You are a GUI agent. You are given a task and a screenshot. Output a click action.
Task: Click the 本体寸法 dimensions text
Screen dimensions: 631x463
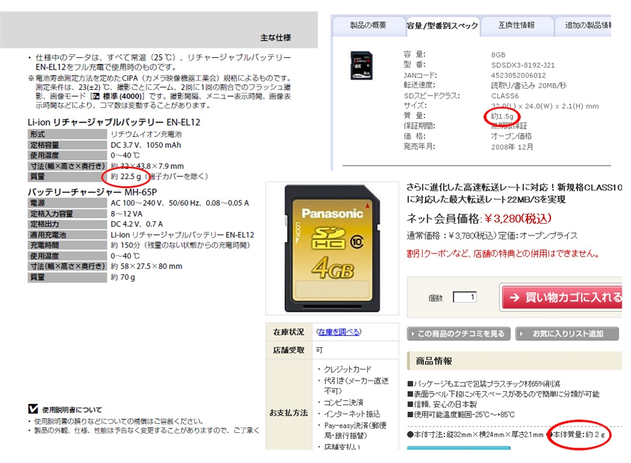tap(475, 435)
